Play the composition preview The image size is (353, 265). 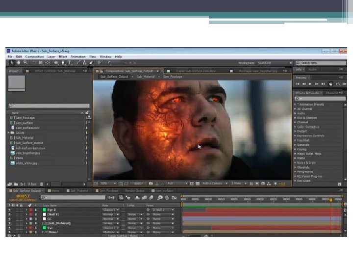[310, 84]
